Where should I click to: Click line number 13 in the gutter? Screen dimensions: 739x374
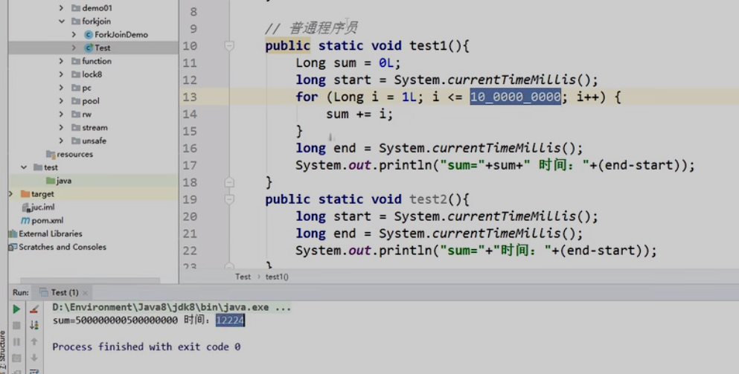(x=190, y=97)
